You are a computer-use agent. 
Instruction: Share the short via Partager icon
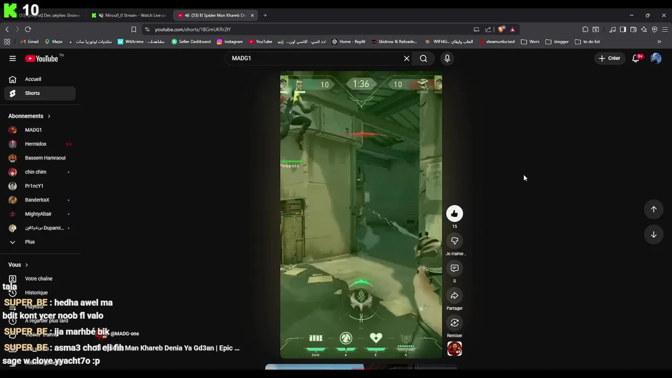tap(455, 296)
